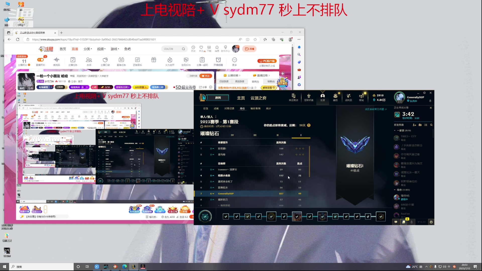Open the 藏品 (Collection) panel in LoL client
482x271 pixels.
(335, 97)
